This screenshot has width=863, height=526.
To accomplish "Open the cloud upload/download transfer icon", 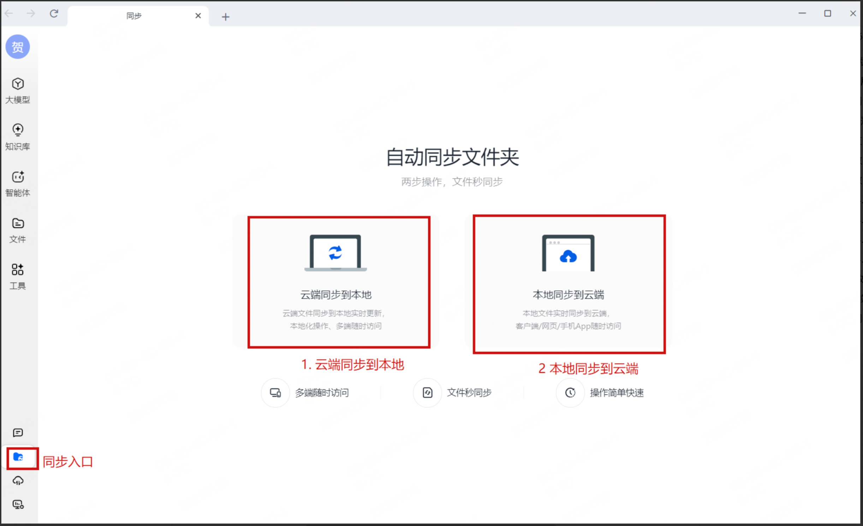I will point(18,480).
